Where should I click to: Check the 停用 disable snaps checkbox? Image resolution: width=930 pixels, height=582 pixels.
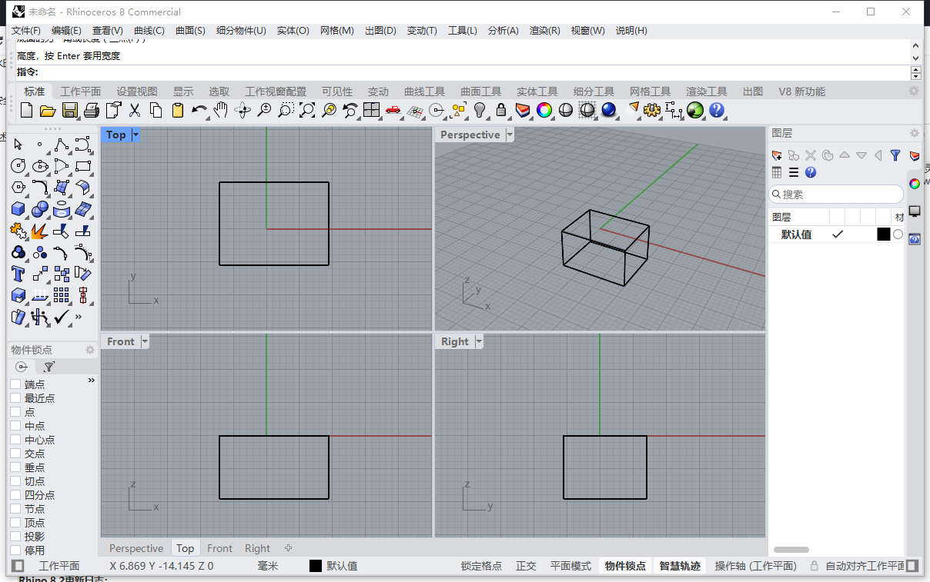tap(15, 550)
